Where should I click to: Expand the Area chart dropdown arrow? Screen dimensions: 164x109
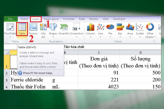click(130, 37)
